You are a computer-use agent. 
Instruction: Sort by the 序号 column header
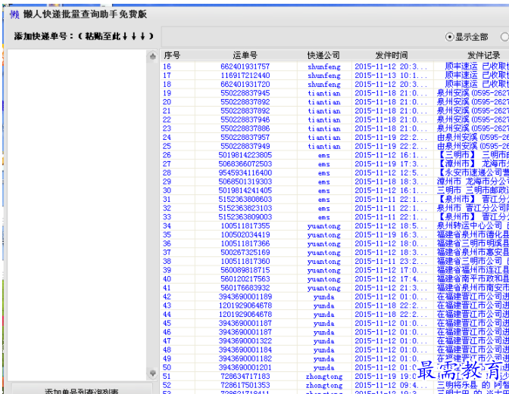(x=172, y=55)
